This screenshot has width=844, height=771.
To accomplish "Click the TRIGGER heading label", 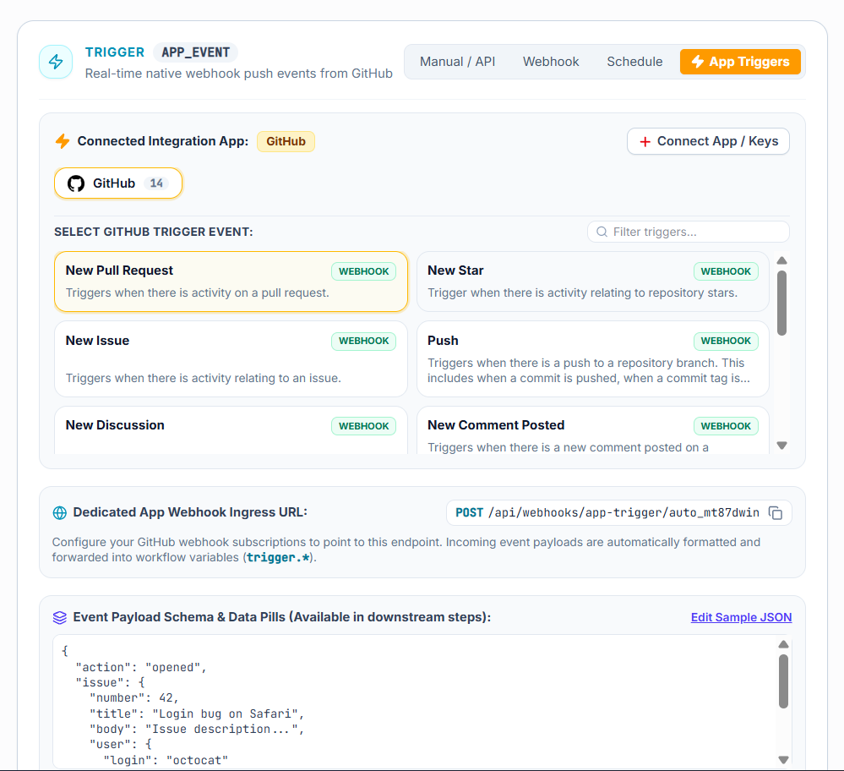I will pyautogui.click(x=115, y=52).
